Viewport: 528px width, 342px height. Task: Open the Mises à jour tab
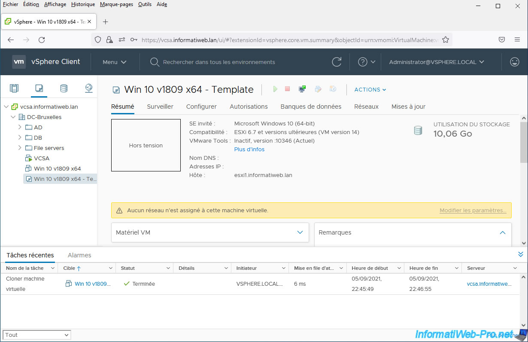[408, 107]
